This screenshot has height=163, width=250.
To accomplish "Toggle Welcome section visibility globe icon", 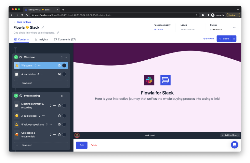I will [x=21, y=57].
